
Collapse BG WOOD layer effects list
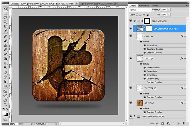pos(185,103)
